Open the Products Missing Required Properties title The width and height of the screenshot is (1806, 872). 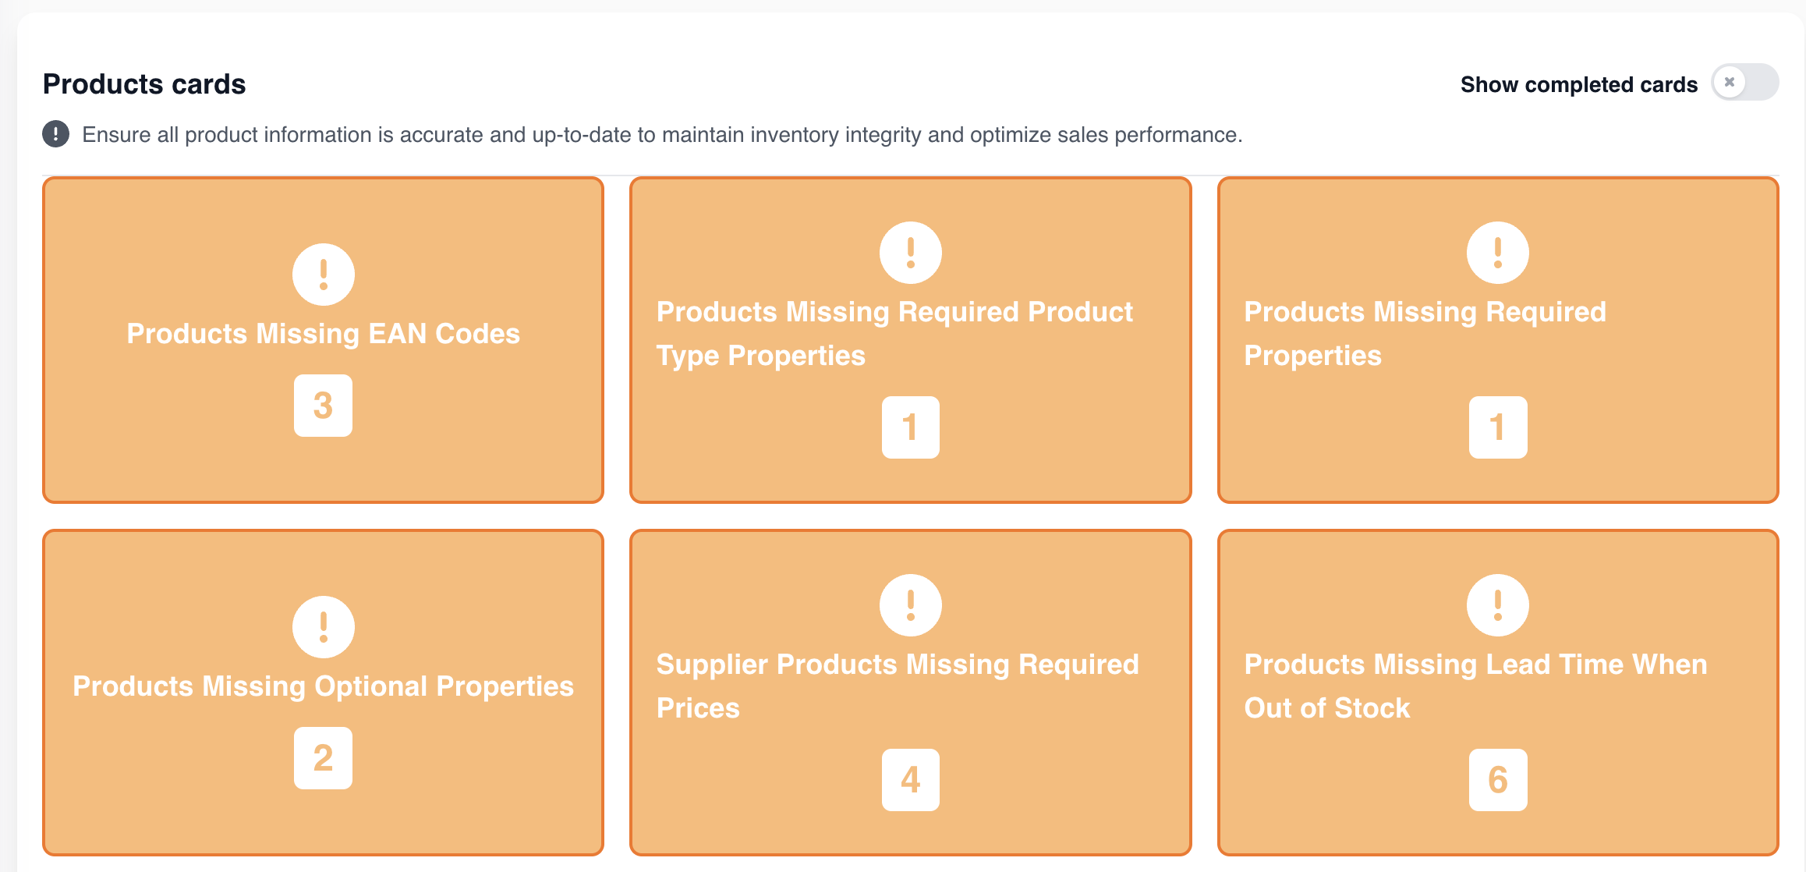tap(1425, 334)
